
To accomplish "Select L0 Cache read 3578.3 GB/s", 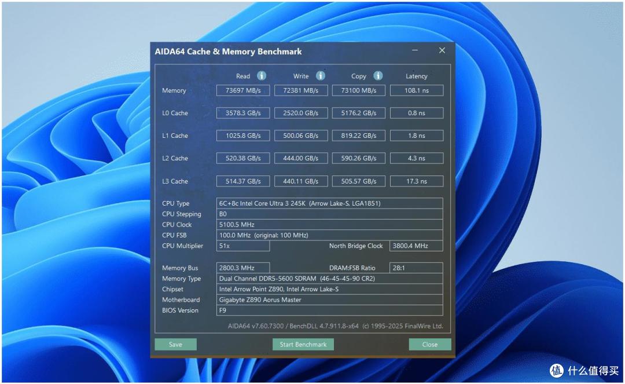I will 243,114.
